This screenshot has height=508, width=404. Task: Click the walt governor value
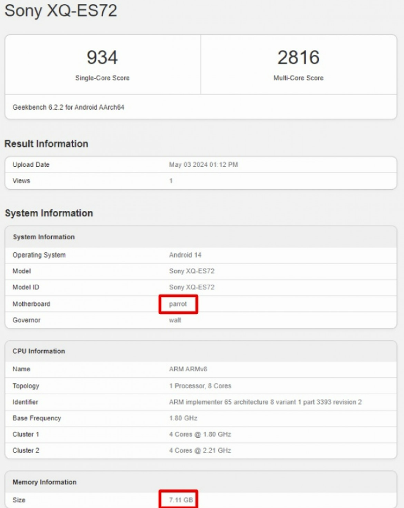point(175,320)
